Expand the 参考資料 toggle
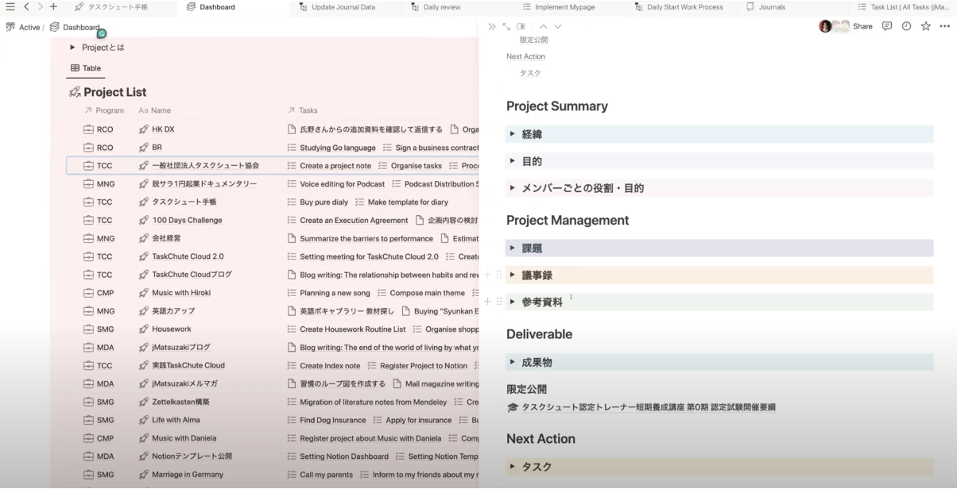957x489 pixels. coord(513,302)
